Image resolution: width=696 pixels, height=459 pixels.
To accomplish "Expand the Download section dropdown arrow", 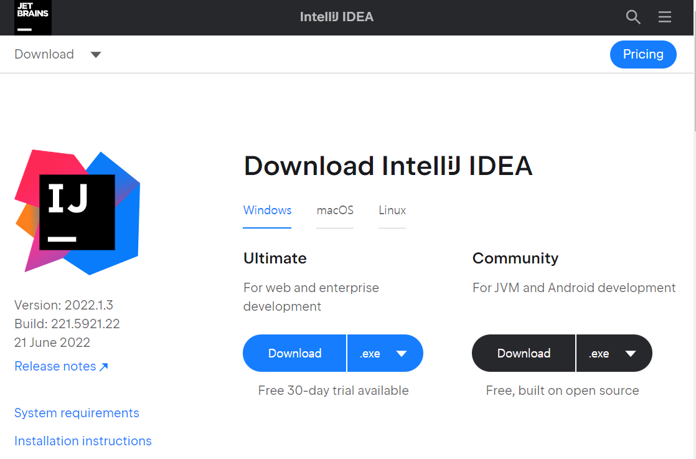I will [95, 55].
